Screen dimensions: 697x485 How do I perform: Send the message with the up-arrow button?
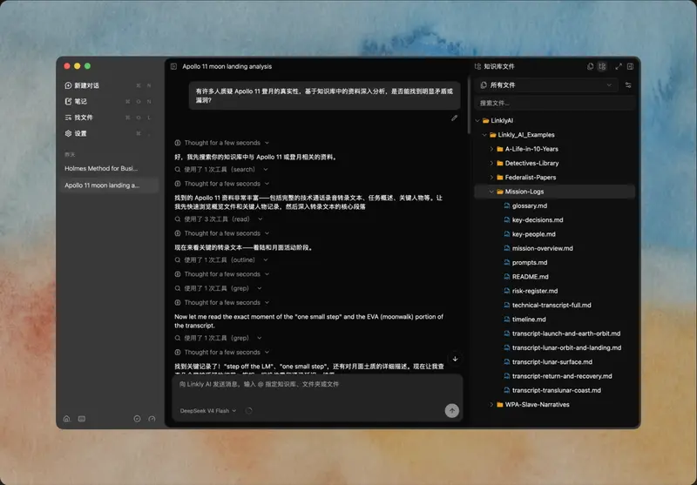(451, 411)
